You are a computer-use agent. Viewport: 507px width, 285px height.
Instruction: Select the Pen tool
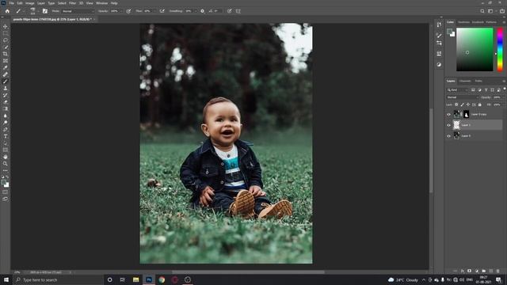pyautogui.click(x=6, y=129)
